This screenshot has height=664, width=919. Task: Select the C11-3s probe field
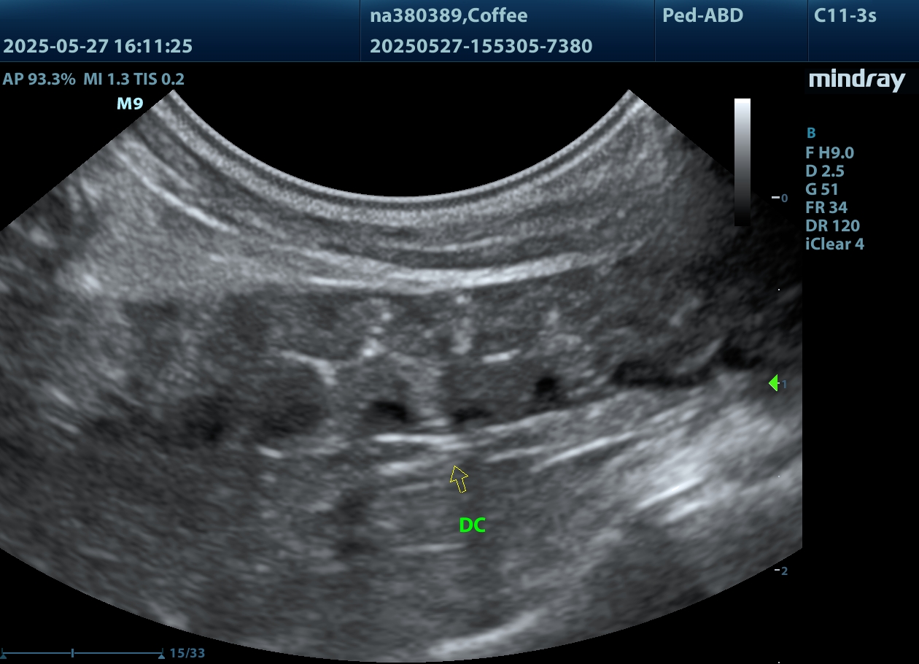pyautogui.click(x=845, y=15)
